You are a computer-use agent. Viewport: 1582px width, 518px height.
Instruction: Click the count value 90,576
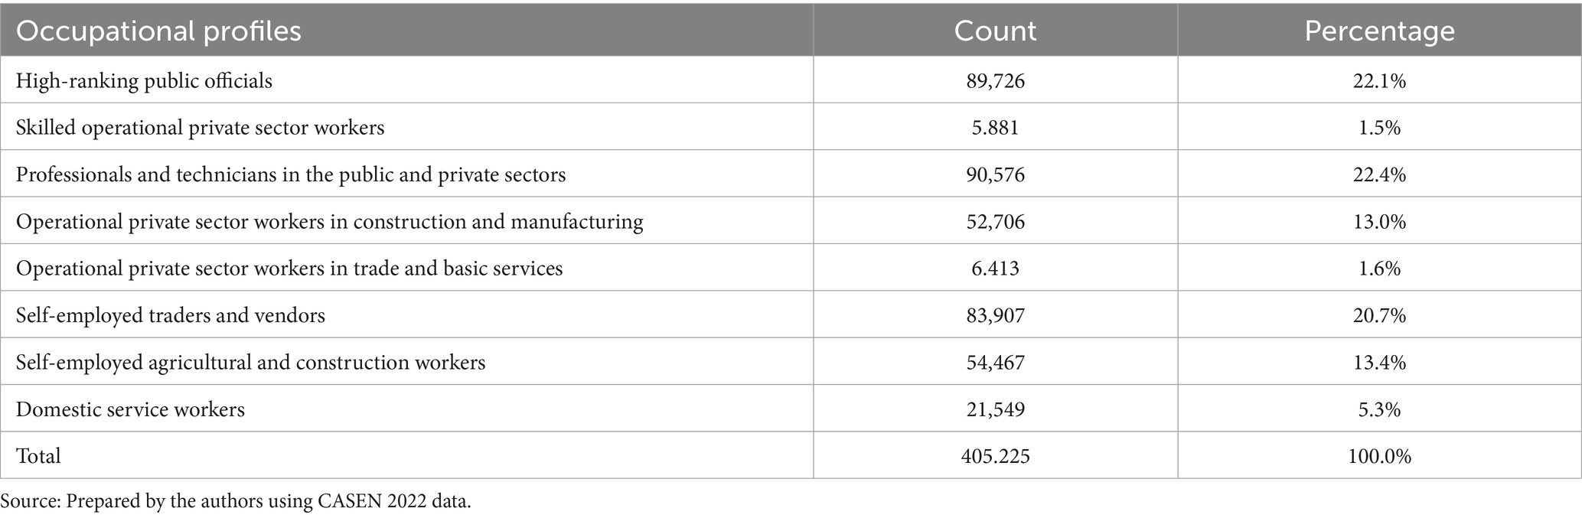(995, 175)
